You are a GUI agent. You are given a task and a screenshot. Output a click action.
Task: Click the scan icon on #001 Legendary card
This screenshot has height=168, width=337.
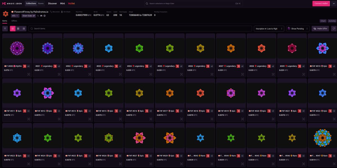coord(59,74)
